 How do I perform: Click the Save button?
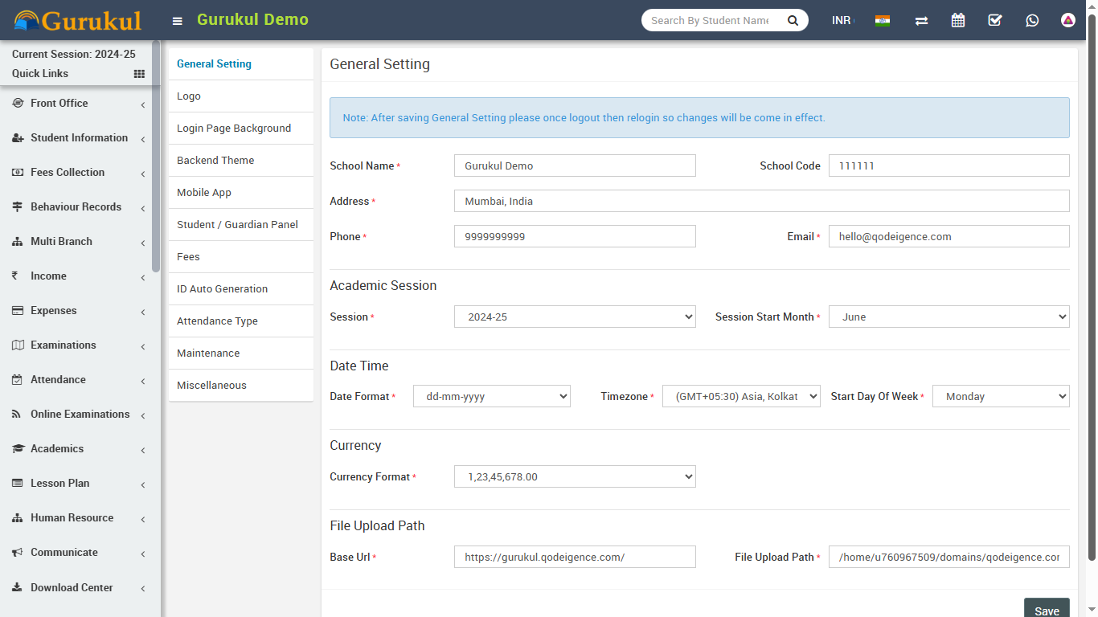[x=1046, y=610]
